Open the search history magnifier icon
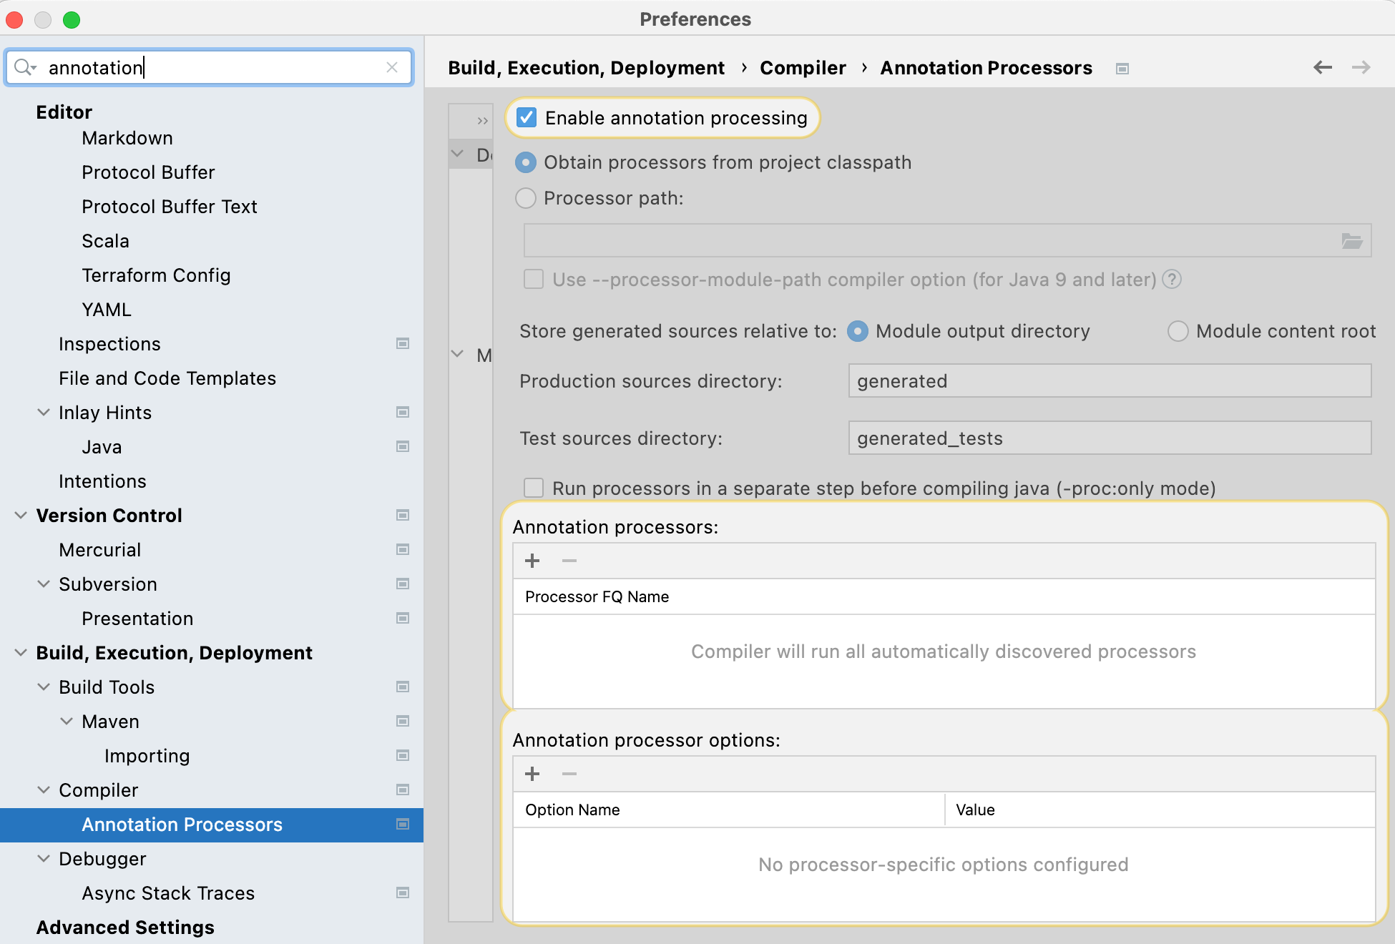Screen dimensions: 1395x944 (x=24, y=67)
